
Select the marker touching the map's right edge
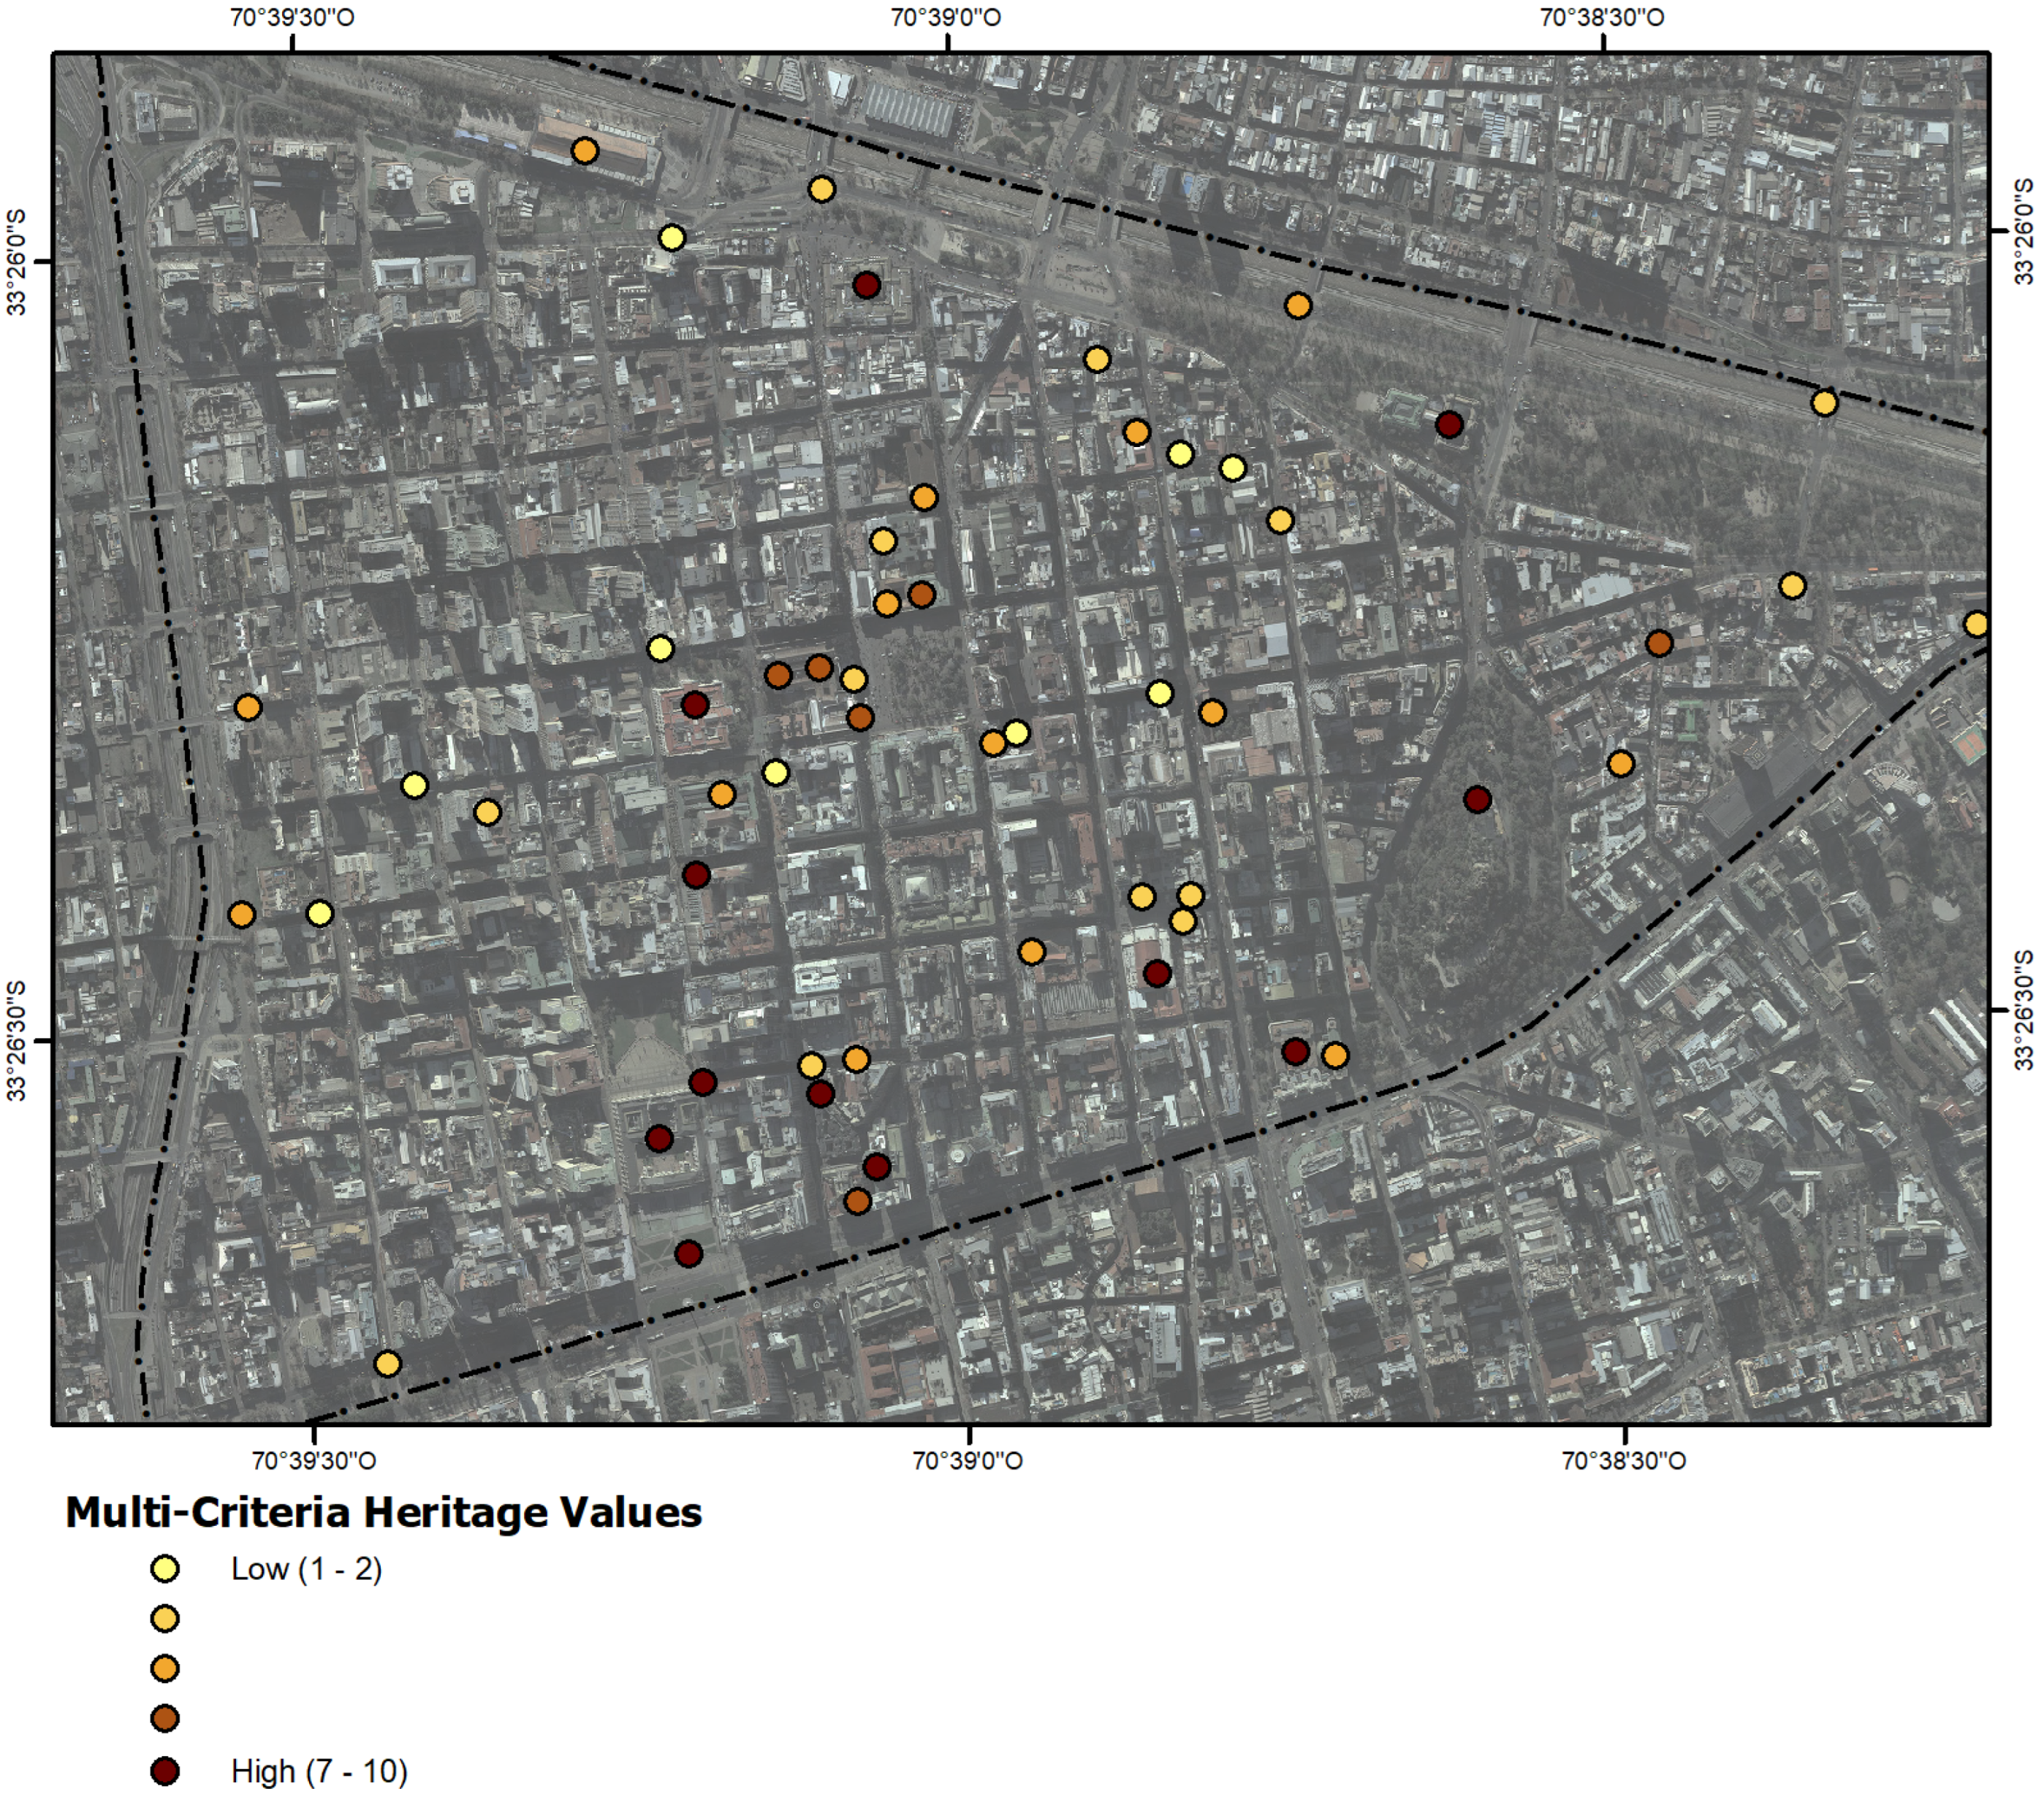1976,625
